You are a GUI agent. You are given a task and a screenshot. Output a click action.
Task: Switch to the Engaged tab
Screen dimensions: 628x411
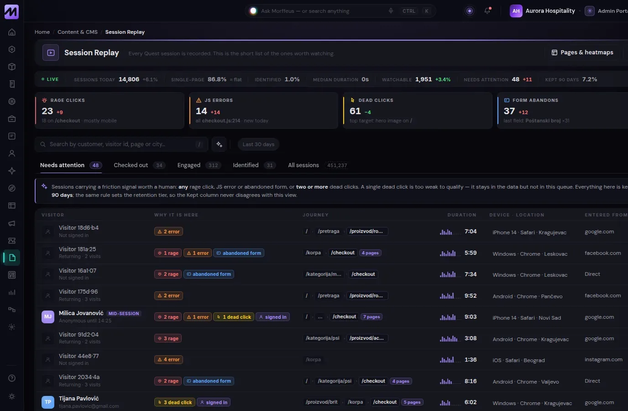[199, 165]
